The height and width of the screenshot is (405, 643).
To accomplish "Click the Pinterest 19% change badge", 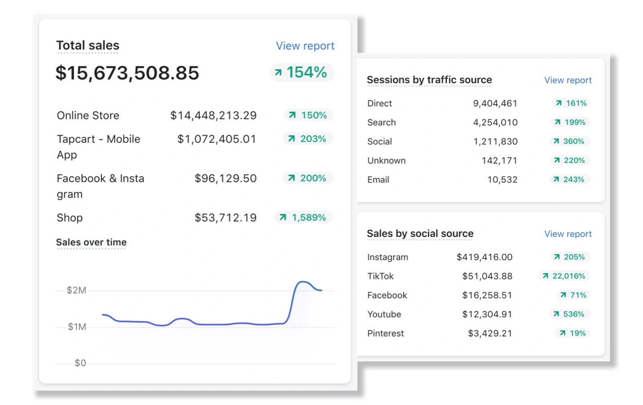I will tap(572, 333).
